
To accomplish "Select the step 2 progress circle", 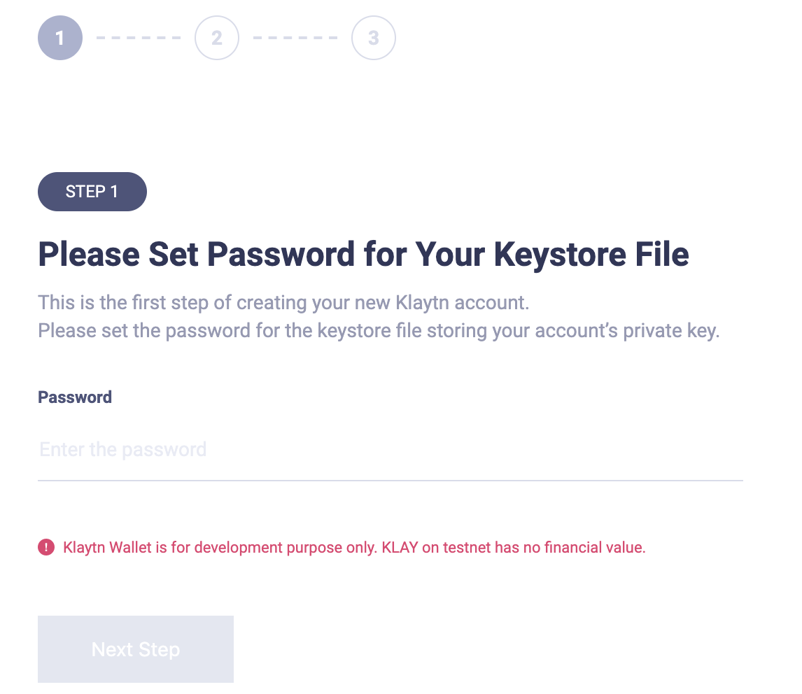I will click(217, 38).
